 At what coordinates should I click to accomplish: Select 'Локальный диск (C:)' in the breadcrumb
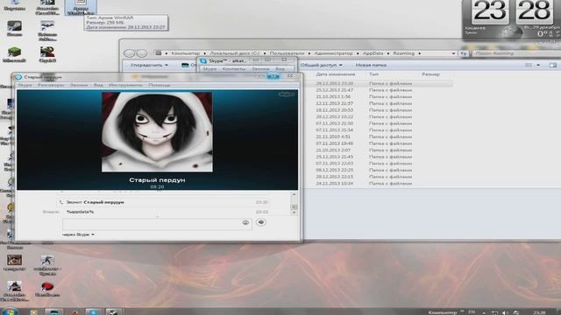tap(234, 53)
